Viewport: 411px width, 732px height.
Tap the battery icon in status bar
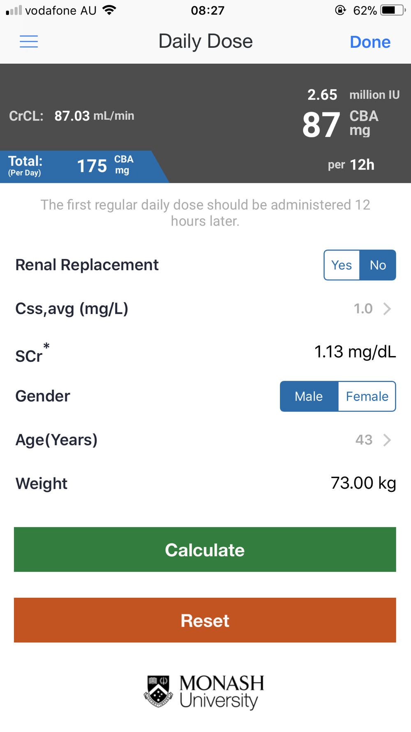(392, 10)
